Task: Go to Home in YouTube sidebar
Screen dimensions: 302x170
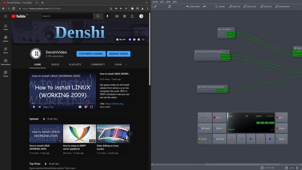Action: pos(6,27)
